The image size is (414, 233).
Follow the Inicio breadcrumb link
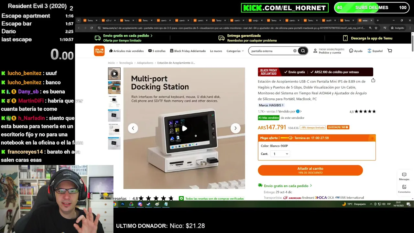[111, 63]
